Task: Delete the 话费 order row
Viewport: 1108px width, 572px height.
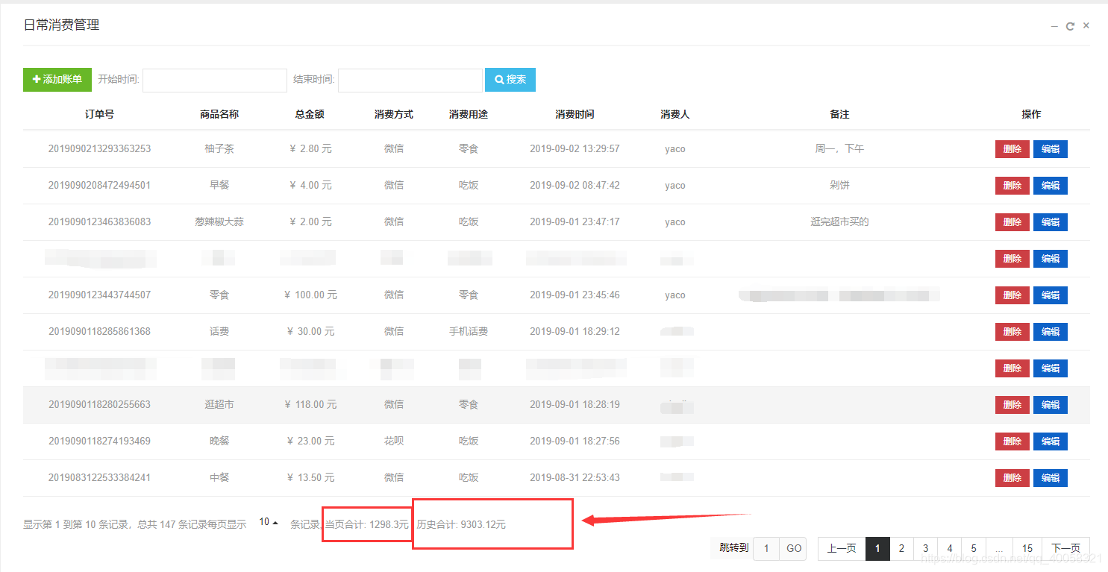Action: tap(1012, 332)
